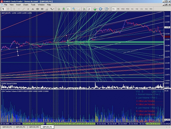Click the 'Vol. 9' readout text
The width and height of the screenshot is (171, 129).
coord(140,91)
